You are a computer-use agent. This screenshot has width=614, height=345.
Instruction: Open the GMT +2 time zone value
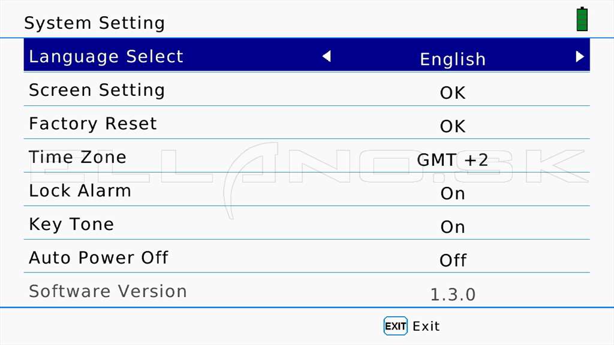pos(452,160)
